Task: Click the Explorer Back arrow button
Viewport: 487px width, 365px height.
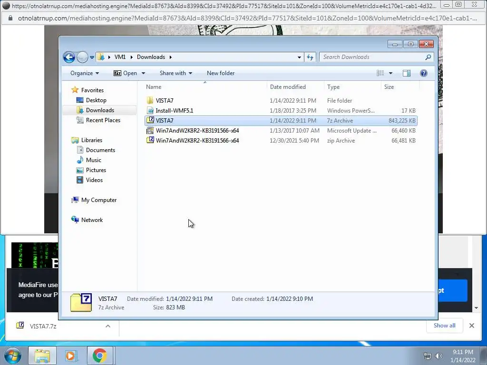Action: 69,57
